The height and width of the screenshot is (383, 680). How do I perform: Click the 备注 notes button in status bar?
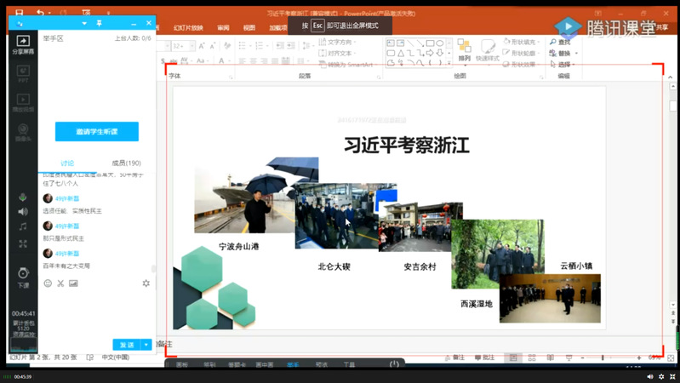tap(455, 357)
